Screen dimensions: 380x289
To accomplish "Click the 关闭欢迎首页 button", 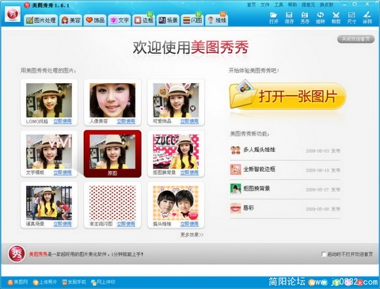I will (x=356, y=39).
